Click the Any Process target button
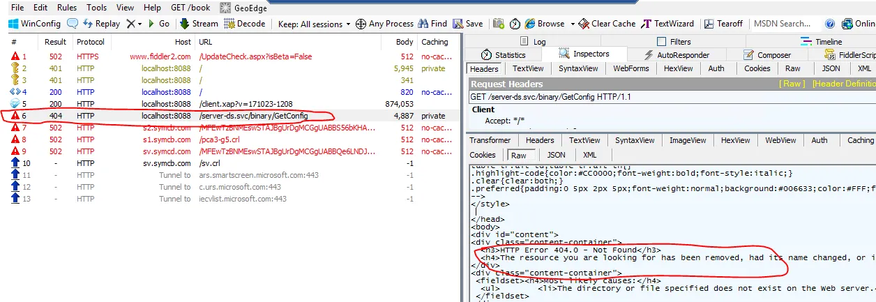This screenshot has width=876, height=302. tap(385, 24)
